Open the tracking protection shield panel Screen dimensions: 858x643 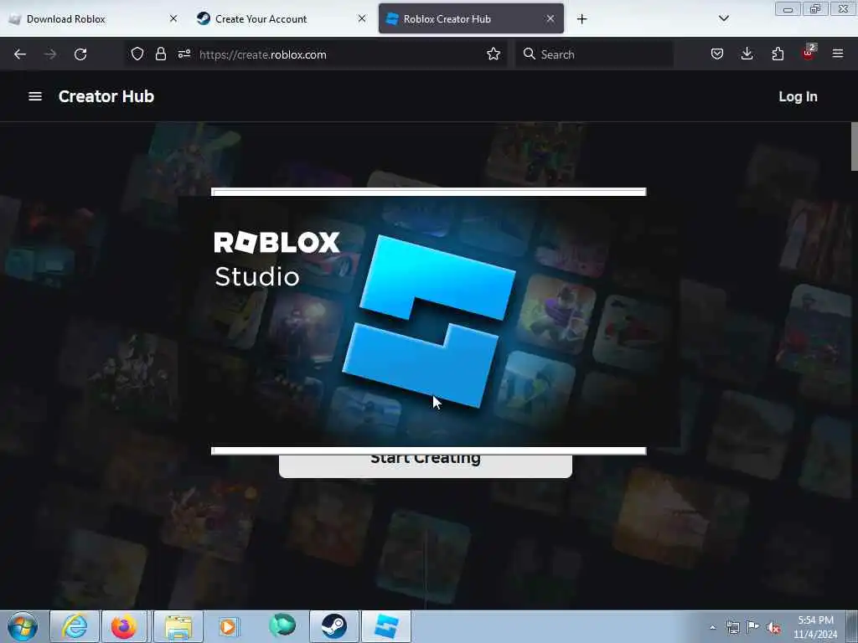pos(137,54)
